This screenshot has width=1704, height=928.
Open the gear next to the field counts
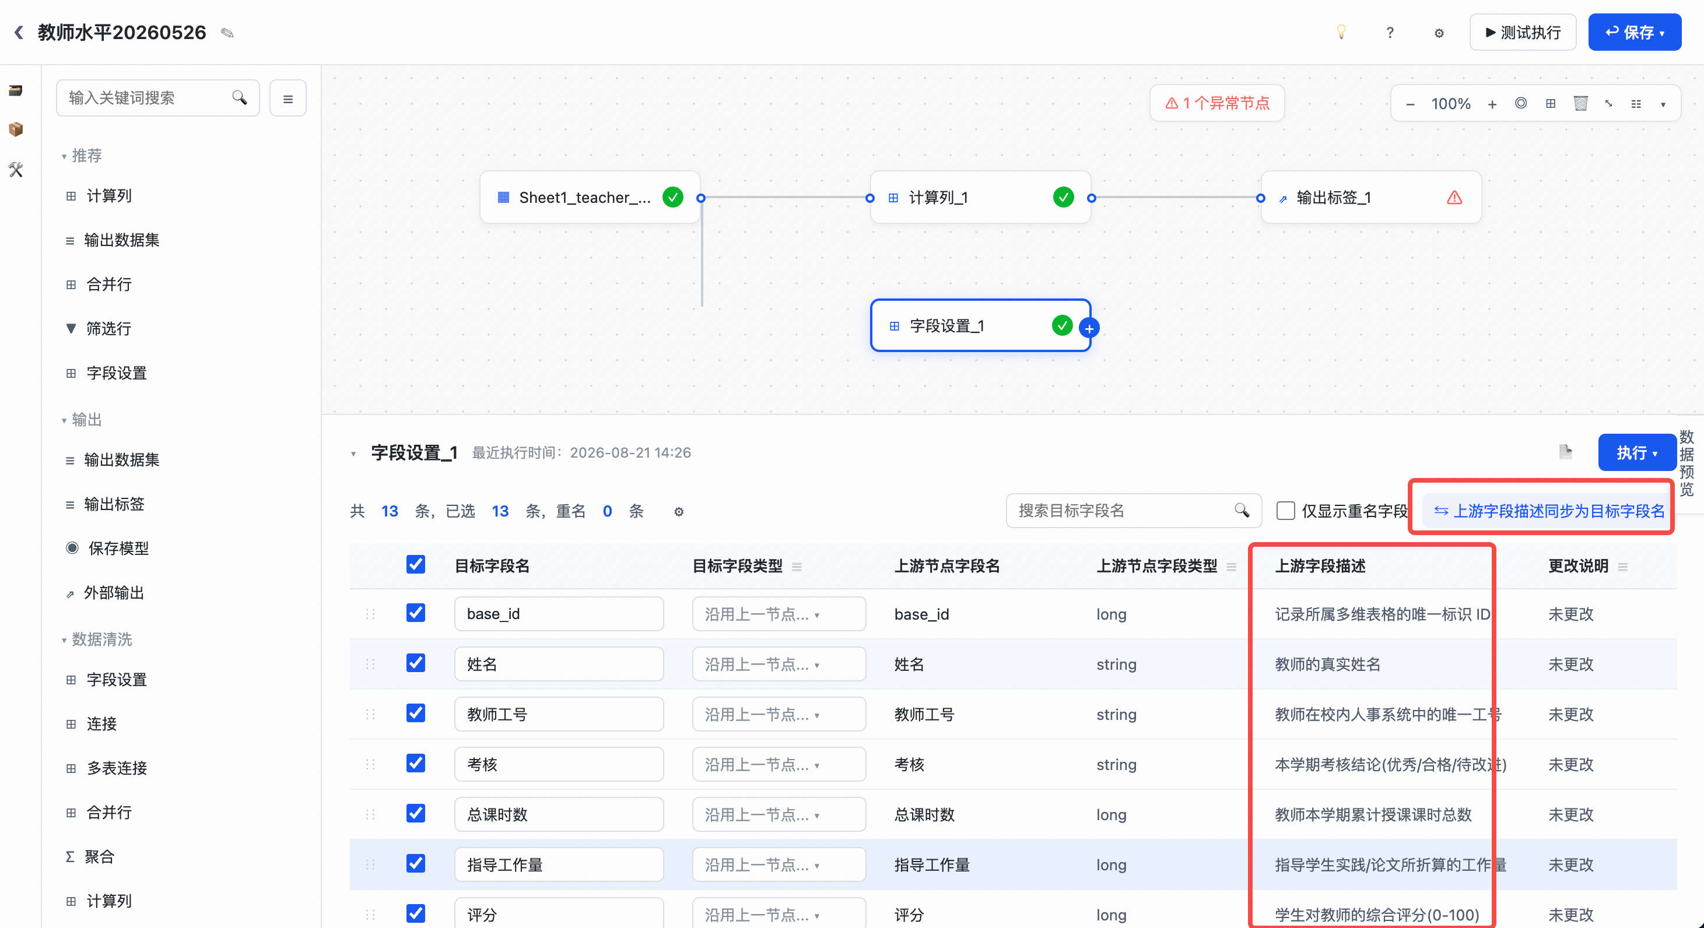click(x=679, y=511)
